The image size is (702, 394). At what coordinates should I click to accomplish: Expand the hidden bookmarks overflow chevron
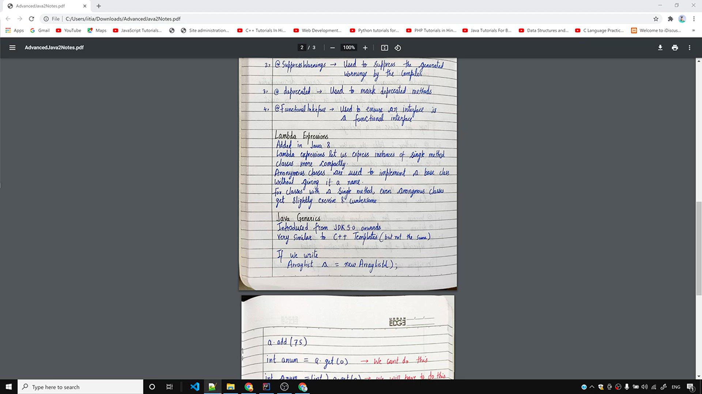(693, 30)
